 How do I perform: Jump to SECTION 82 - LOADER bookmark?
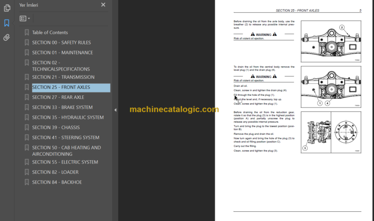(x=56, y=172)
